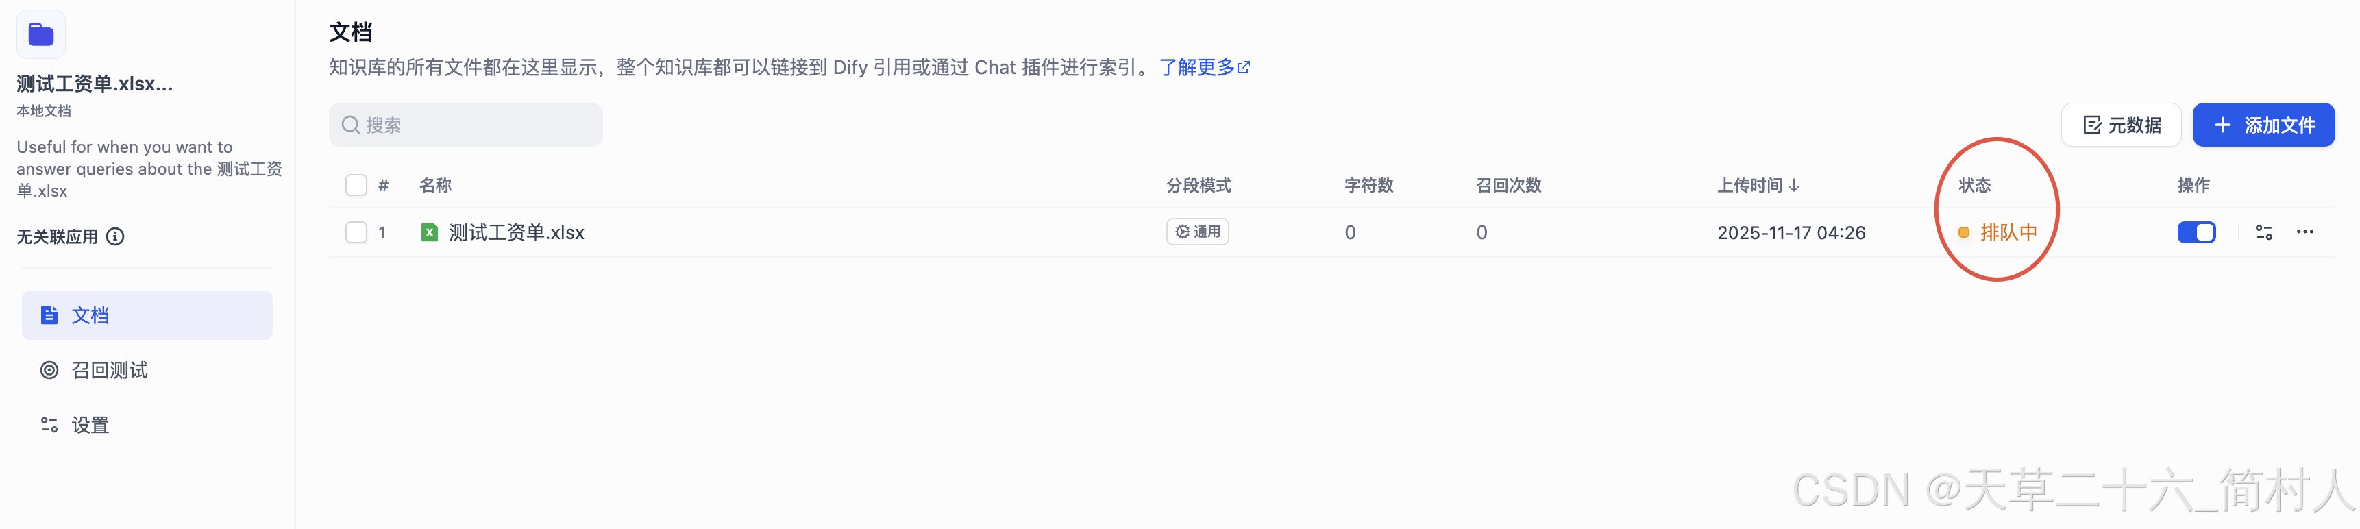2360x529 pixels.
Task: Disable the document with the blue toggle
Action: tap(2196, 232)
